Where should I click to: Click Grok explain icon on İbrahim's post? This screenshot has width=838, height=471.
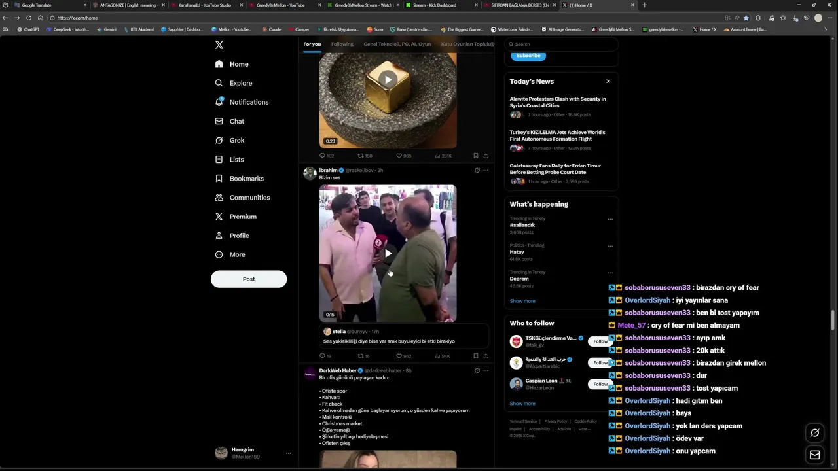point(477,170)
